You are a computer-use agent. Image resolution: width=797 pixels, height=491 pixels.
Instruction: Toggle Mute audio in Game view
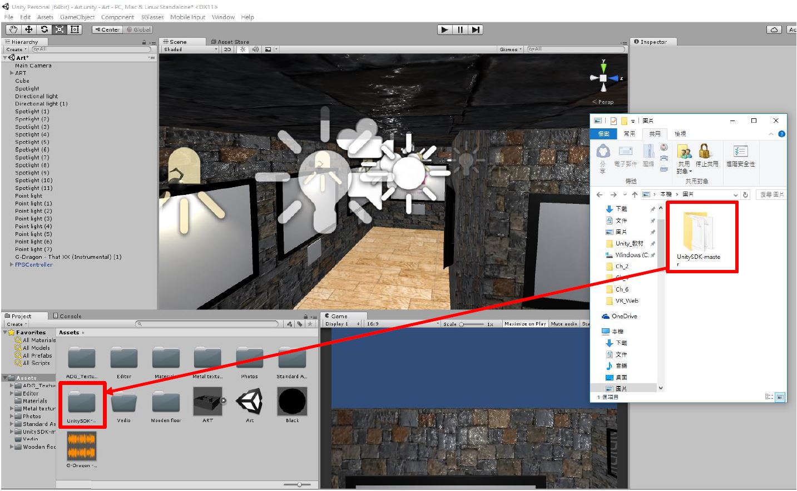(x=564, y=324)
